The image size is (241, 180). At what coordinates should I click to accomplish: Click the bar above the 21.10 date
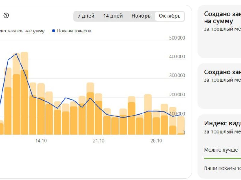point(99,117)
